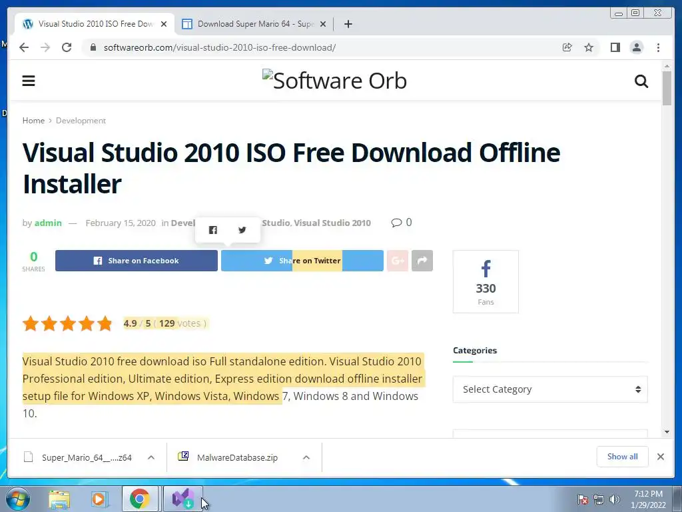Open the Development breadcrumb link
Viewport: 682px width, 512px height.
click(x=81, y=121)
